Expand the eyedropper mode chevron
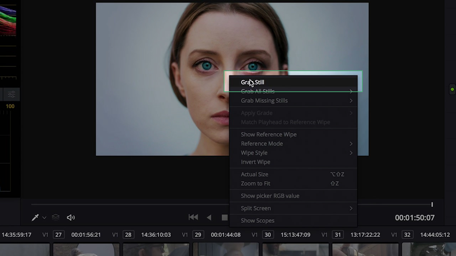 click(44, 217)
